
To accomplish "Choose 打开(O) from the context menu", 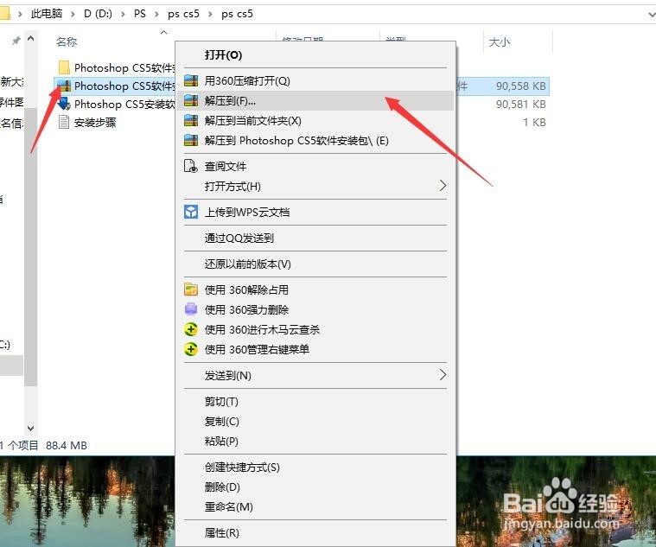I will pyautogui.click(x=315, y=54).
